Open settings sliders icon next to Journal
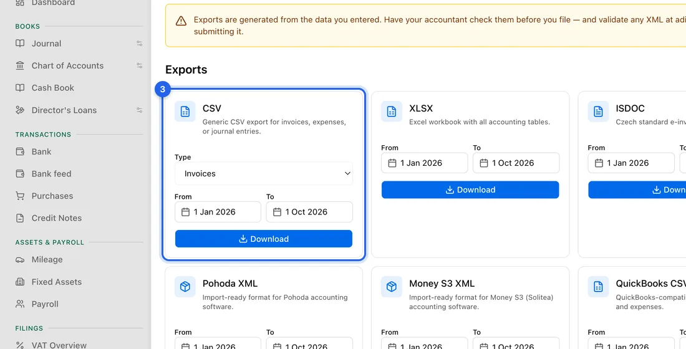The height and width of the screenshot is (349, 686). pos(139,43)
